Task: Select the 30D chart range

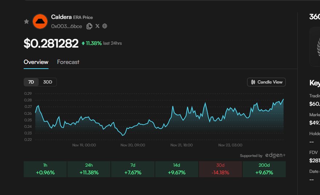Action: click(x=47, y=82)
